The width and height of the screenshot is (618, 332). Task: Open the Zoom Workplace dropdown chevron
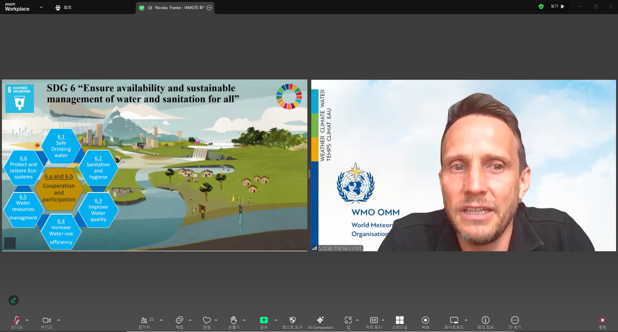(41, 7)
